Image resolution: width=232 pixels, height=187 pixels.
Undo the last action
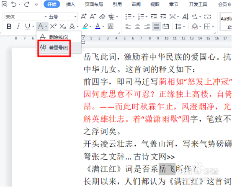click(14, 4)
